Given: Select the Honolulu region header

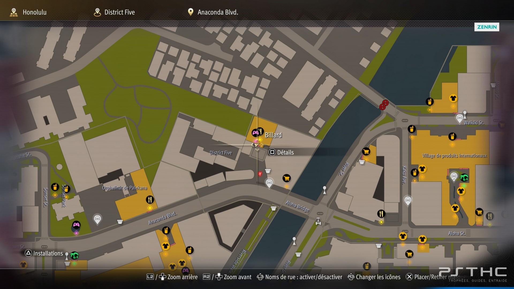Looking at the screenshot, I should [28, 12].
